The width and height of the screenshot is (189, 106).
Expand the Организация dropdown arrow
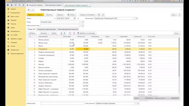coord(134,18)
